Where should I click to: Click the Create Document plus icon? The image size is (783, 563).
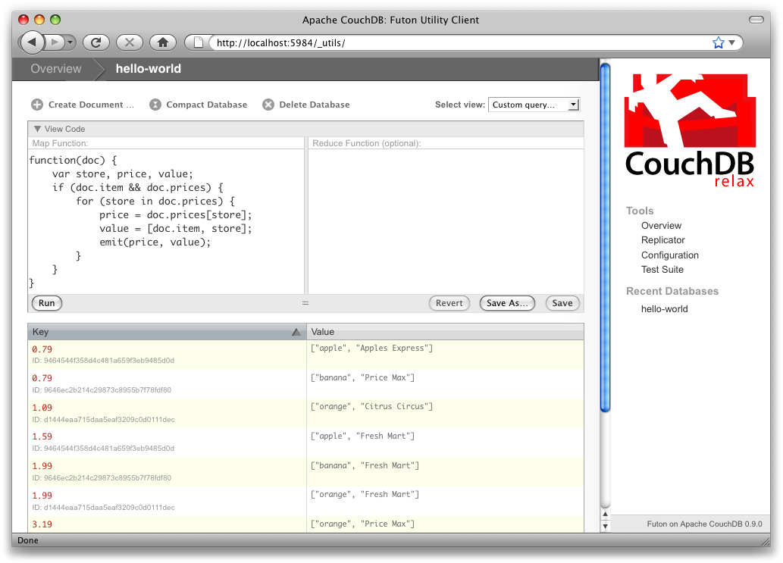tap(37, 105)
